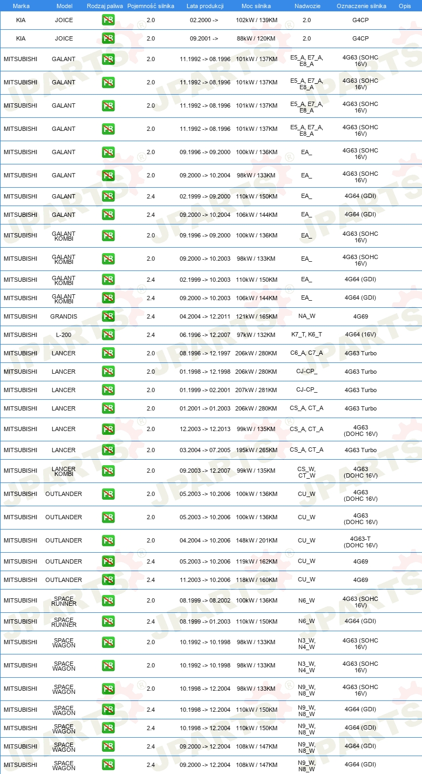Click the fuel icon for OUTLANDER 118kW / 160KM

108,580
